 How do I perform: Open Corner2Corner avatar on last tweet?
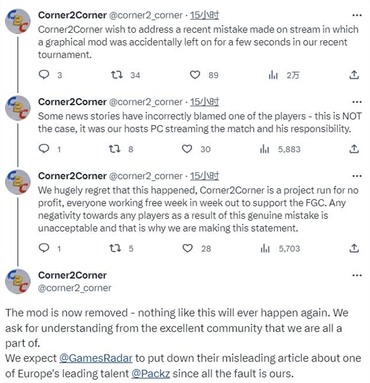coord(18,281)
